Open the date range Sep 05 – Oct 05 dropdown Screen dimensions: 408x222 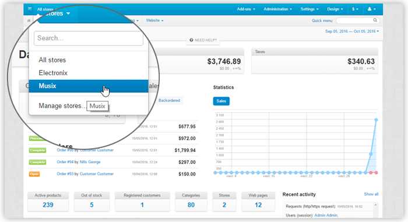(352, 31)
